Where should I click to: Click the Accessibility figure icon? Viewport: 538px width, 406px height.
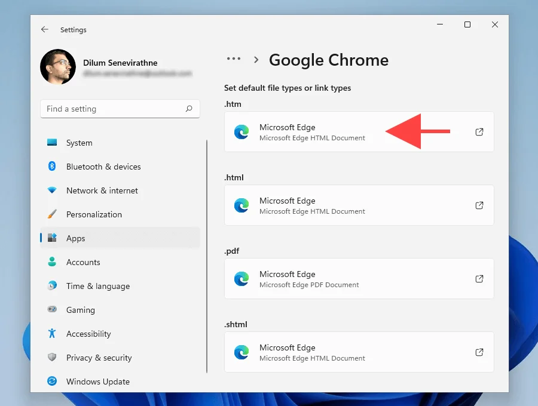[52, 333]
